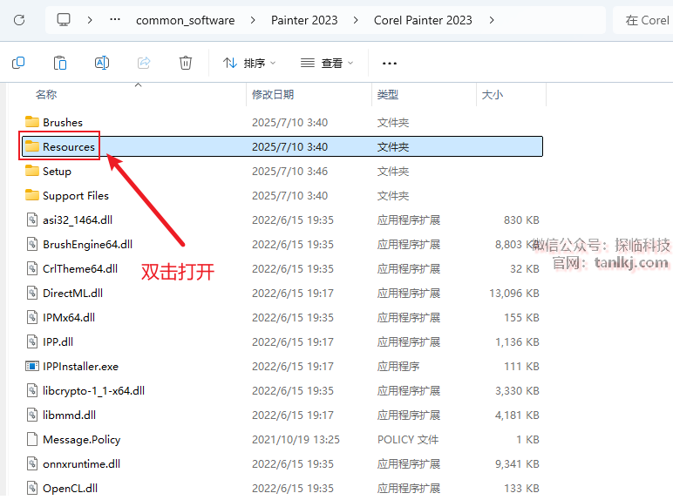Screen dimensions: 673x500
Task: Expand the chevron after the monitor icon
Action: [x=90, y=20]
